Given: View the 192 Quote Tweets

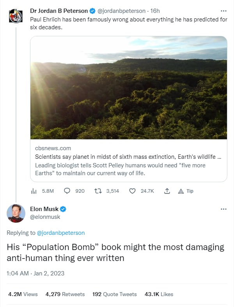Looking at the screenshot, I should coord(114,294).
